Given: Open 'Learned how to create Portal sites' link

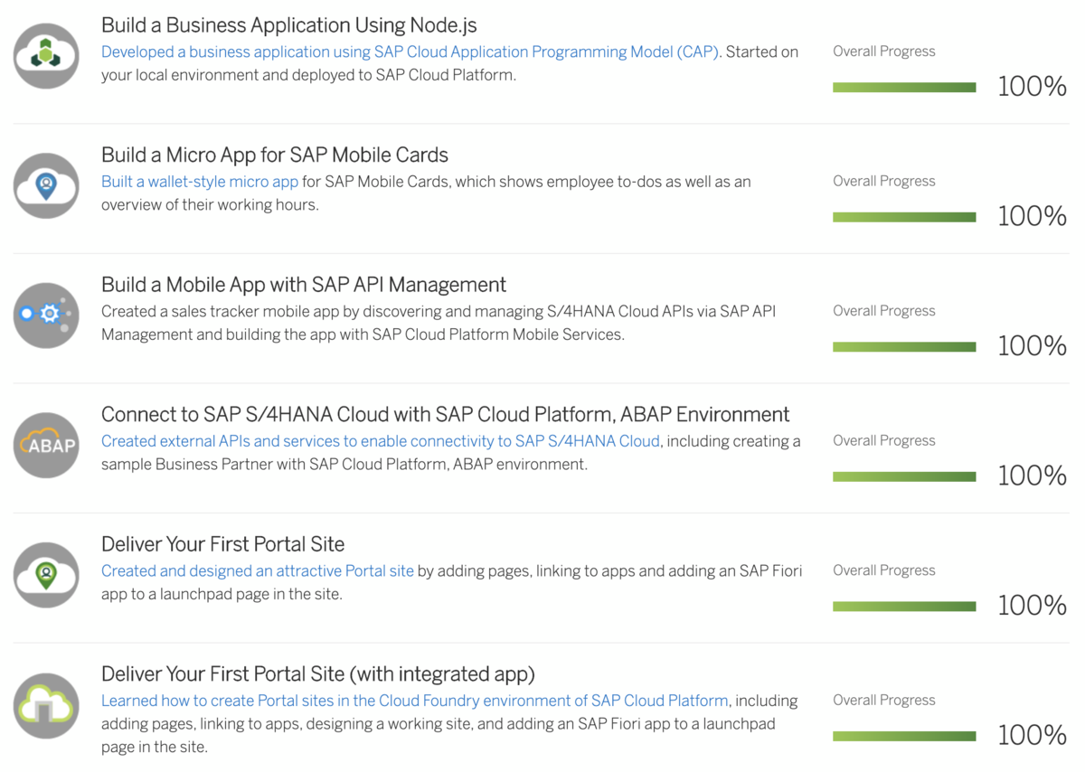Looking at the screenshot, I should click(x=415, y=701).
